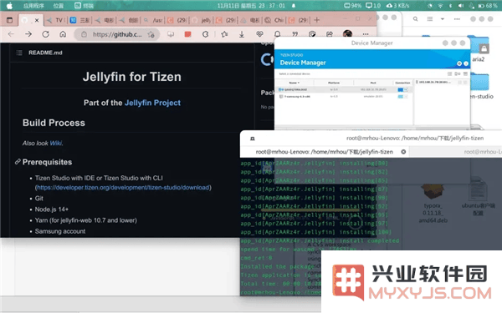This screenshot has width=502, height=313.
Task: Click notification bell in top bar
Action: pyautogui.click(x=294, y=6)
